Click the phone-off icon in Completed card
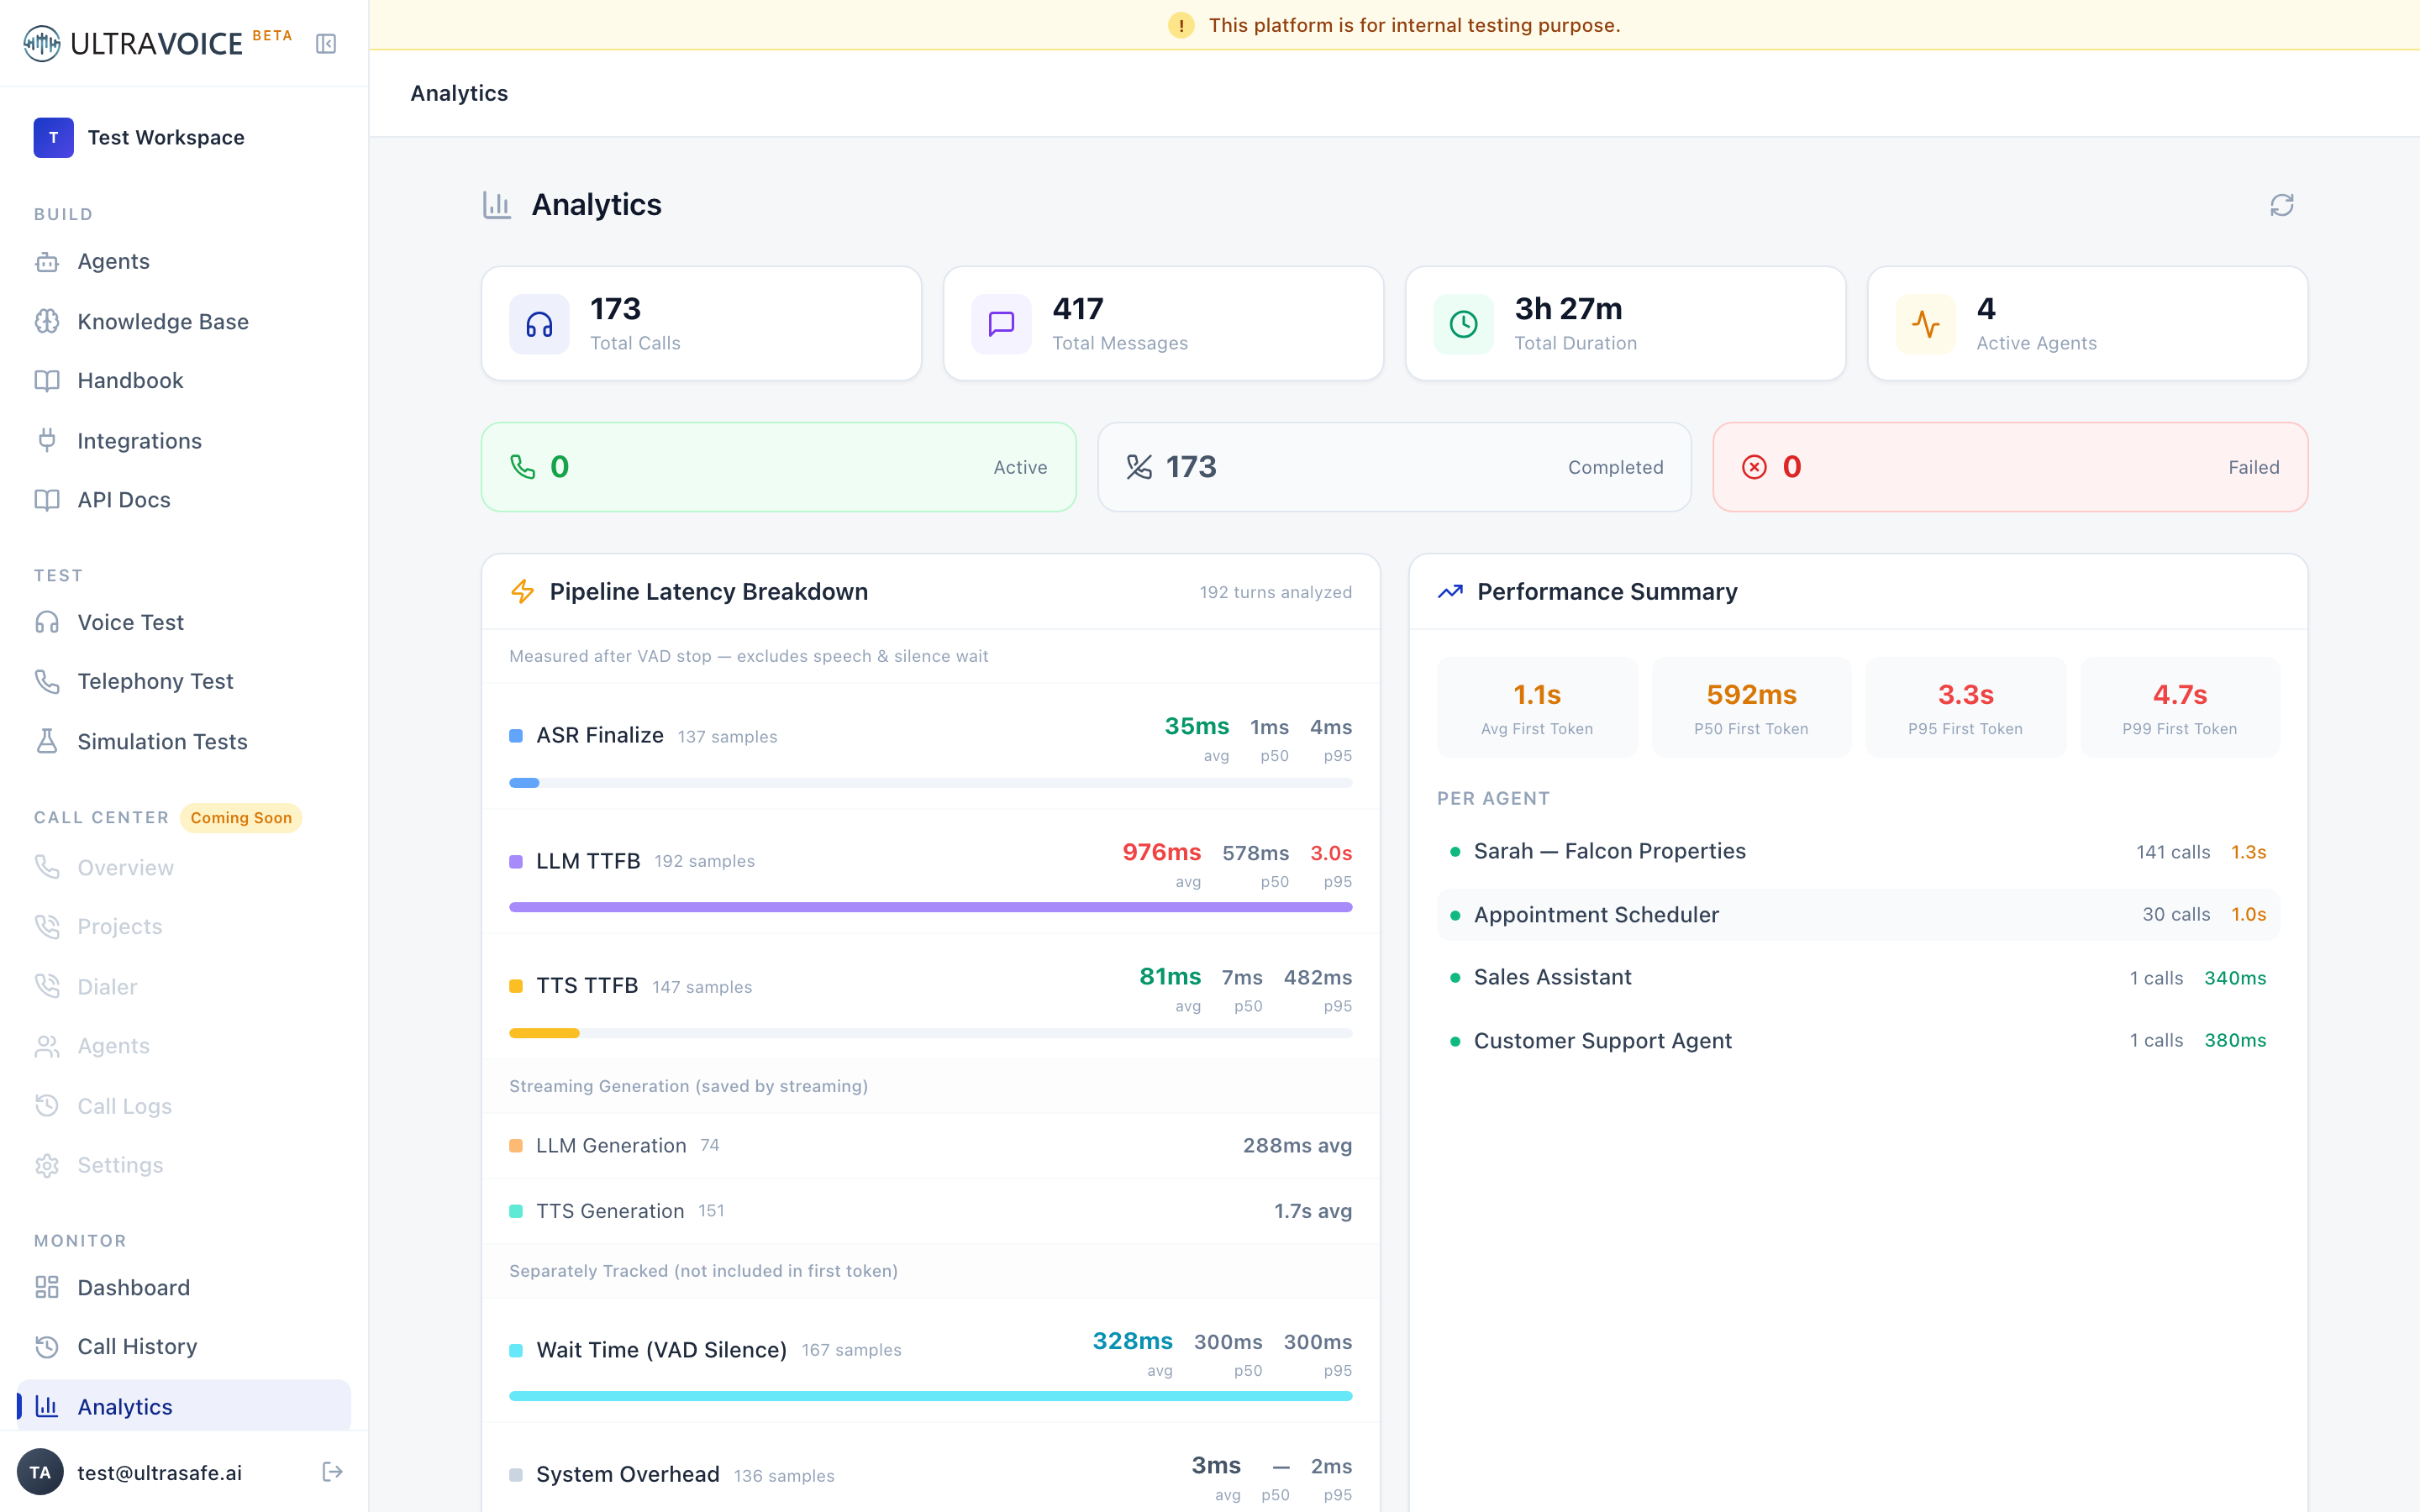The image size is (2420, 1512). (x=1139, y=467)
